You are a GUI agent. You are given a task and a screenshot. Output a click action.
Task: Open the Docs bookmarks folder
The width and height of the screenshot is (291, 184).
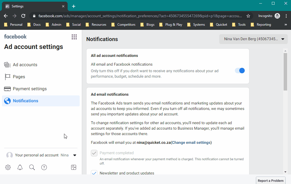pyautogui.click(x=34, y=25)
